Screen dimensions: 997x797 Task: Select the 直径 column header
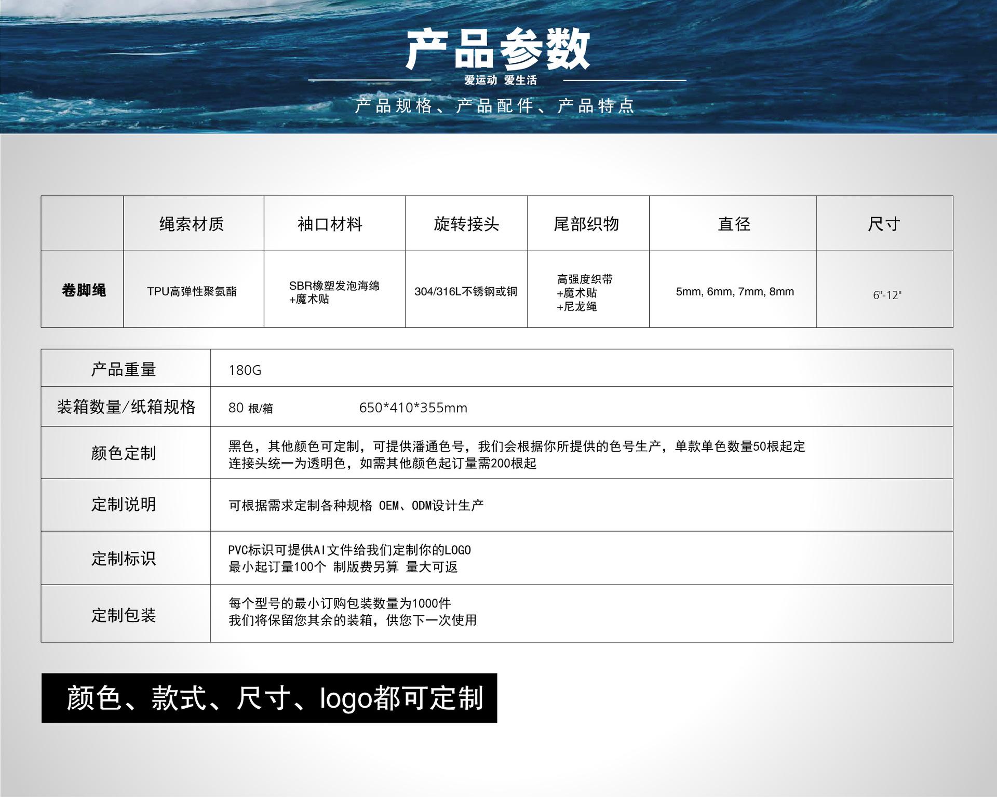click(734, 224)
